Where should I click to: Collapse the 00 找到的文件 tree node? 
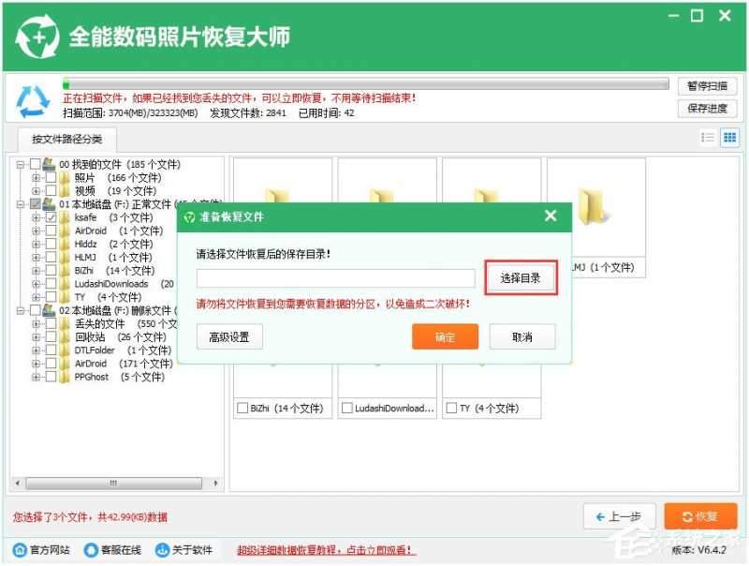(x=19, y=163)
